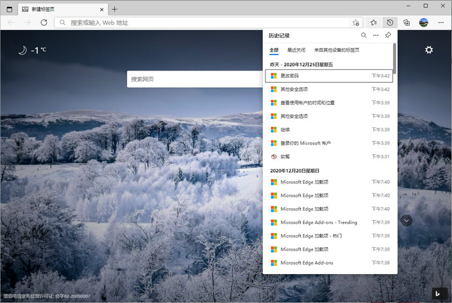Switch to the 最近关闭 tab
452x303 pixels.
point(296,50)
